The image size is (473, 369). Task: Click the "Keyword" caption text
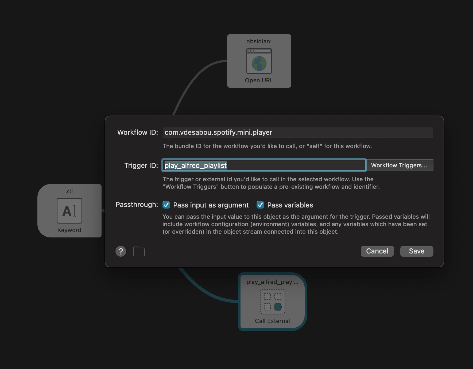pyautogui.click(x=69, y=230)
